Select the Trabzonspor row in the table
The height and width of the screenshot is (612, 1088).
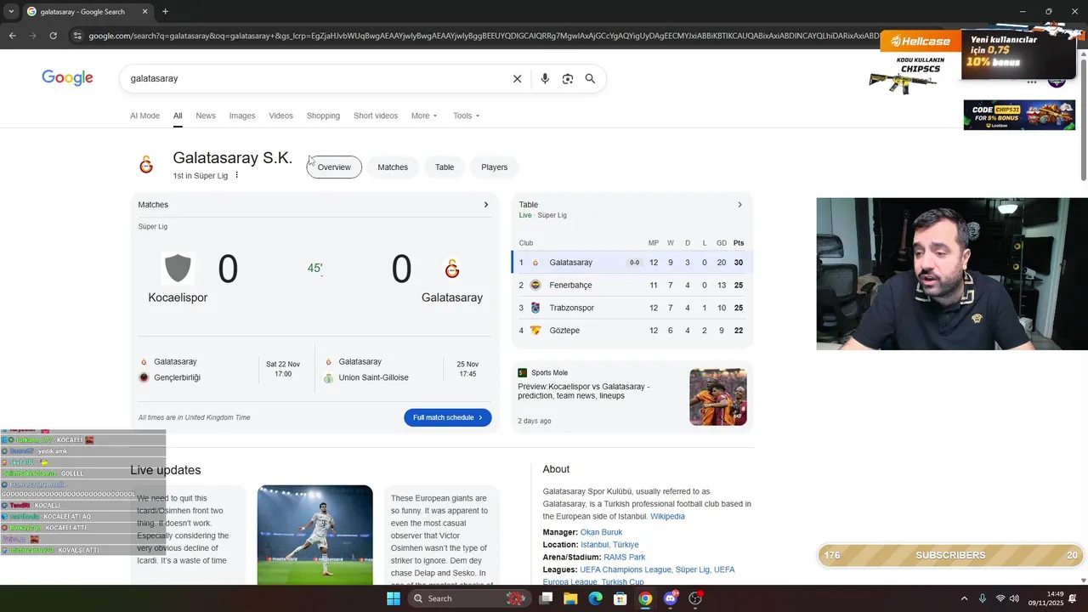pyautogui.click(x=632, y=308)
